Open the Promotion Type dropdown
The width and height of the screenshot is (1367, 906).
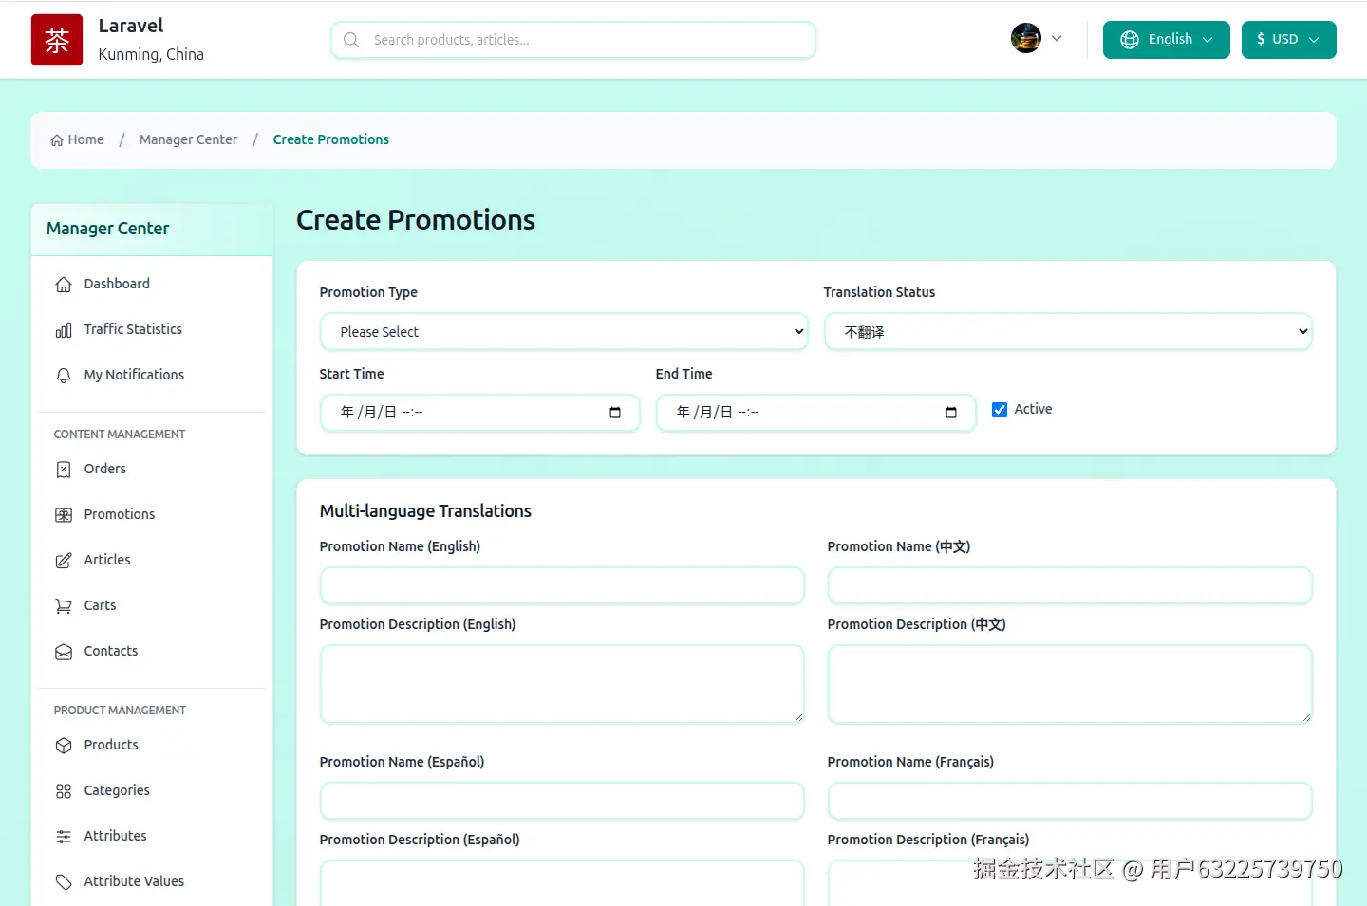click(564, 332)
